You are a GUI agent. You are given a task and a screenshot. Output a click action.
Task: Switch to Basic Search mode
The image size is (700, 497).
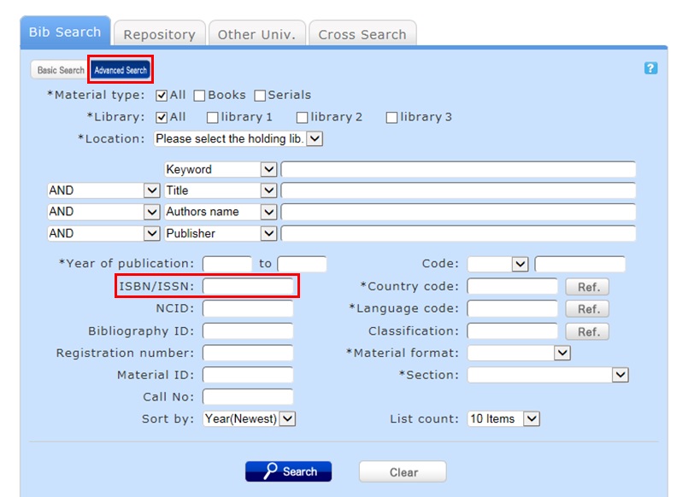coord(61,70)
